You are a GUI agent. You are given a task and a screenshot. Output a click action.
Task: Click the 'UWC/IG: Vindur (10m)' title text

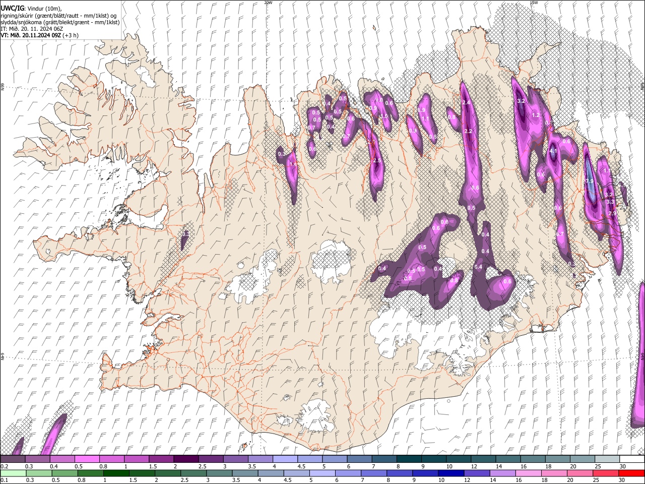(x=31, y=8)
